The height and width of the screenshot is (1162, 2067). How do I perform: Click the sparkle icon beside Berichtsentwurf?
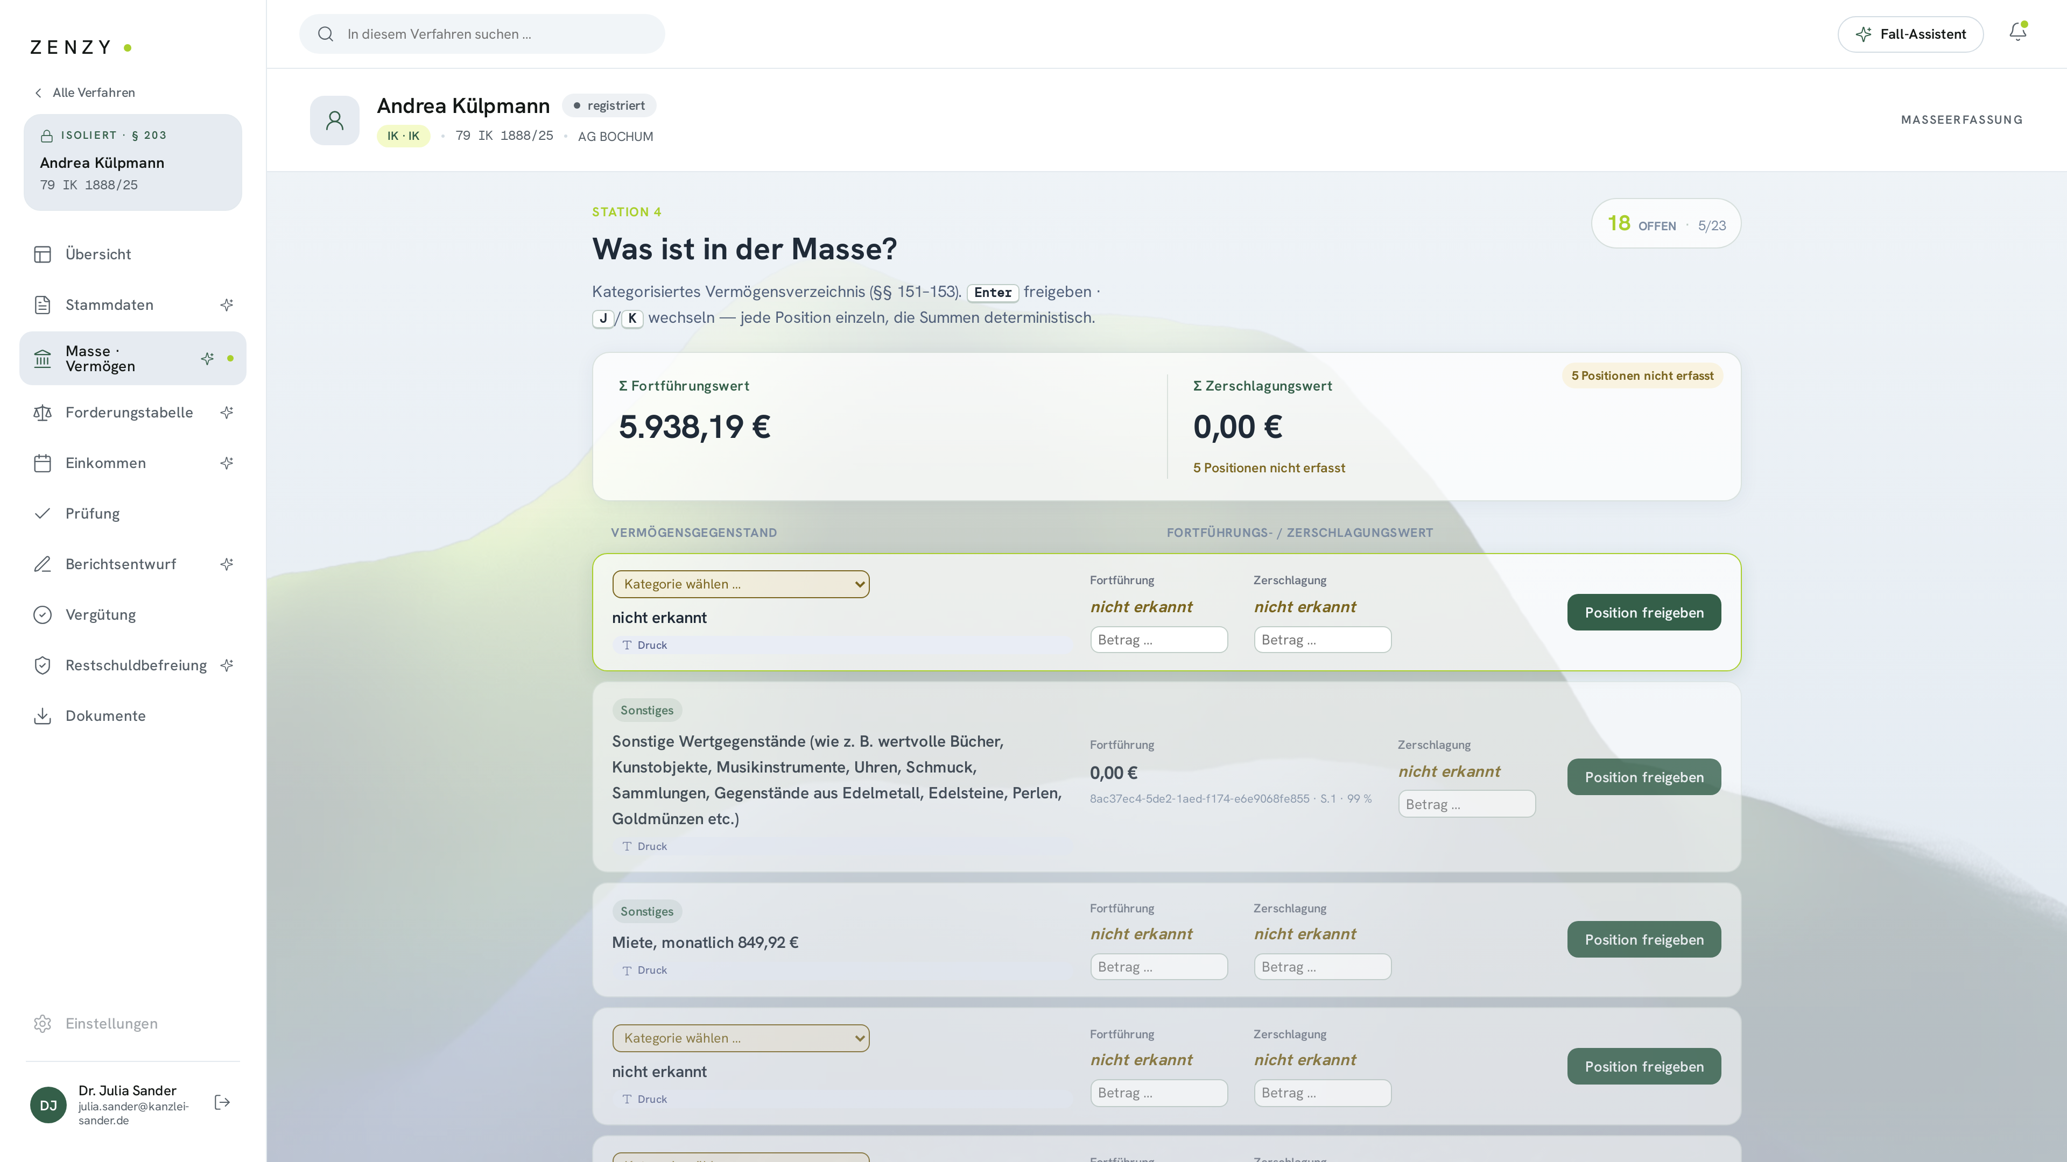tap(227, 564)
